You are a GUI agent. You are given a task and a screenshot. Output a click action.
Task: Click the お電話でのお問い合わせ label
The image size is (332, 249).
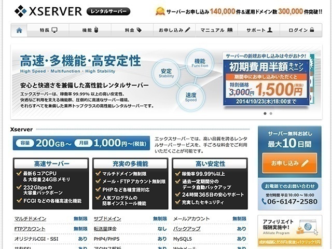pyautogui.click(x=289, y=186)
